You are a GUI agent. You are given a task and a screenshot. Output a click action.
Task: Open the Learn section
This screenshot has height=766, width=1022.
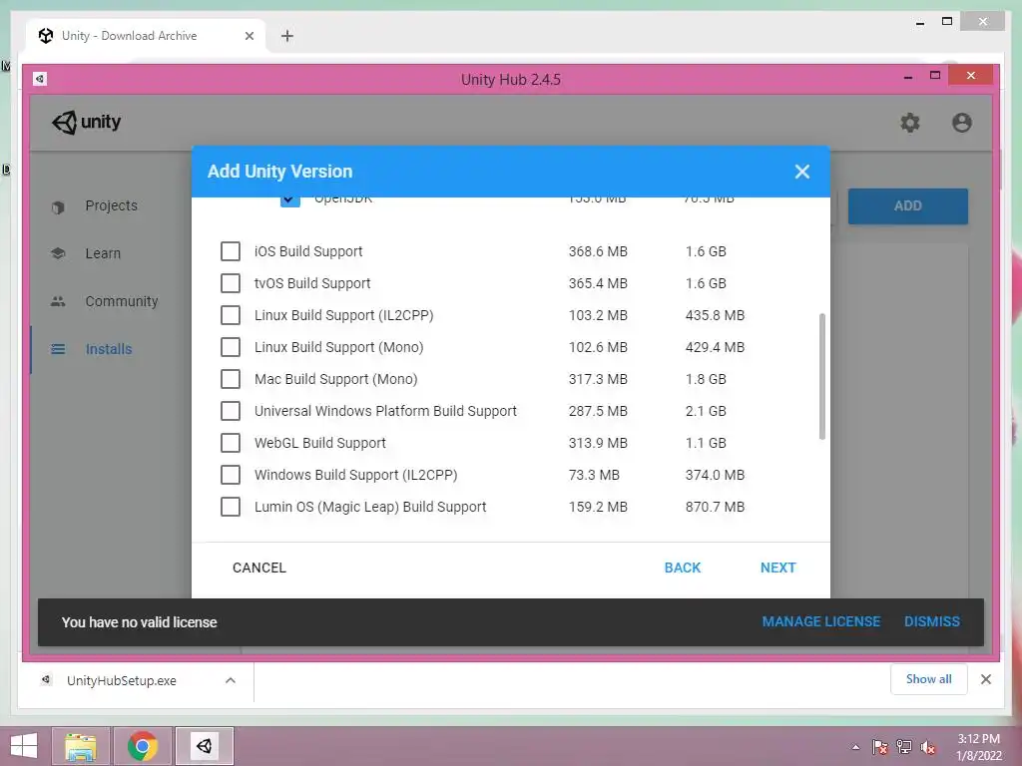pyautogui.click(x=103, y=253)
